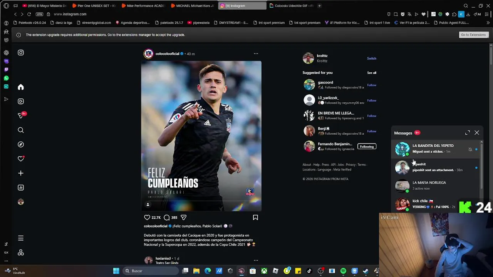Open File Explorer from taskbar

coord(196,271)
